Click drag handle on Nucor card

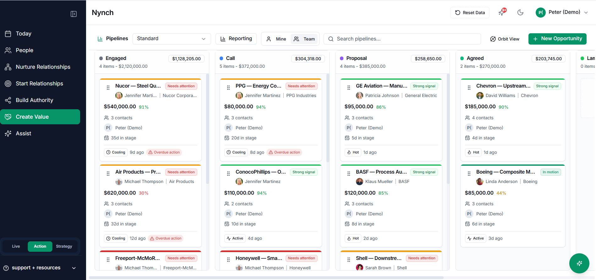(x=108, y=88)
